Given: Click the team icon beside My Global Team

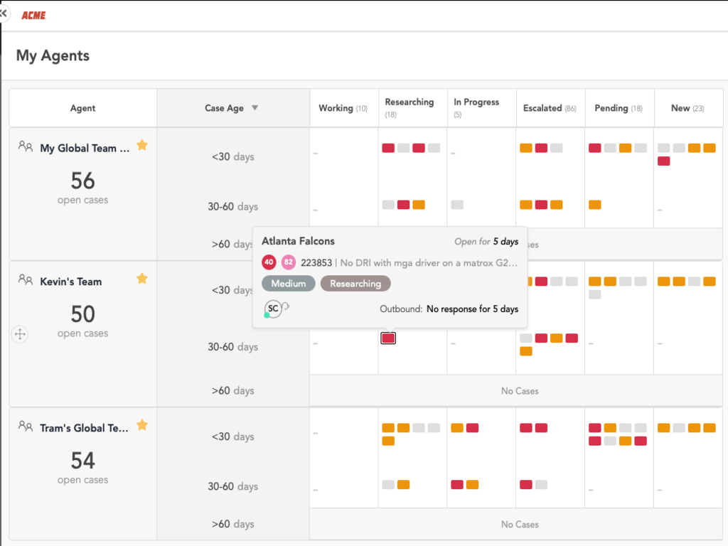Looking at the screenshot, I should 26,146.
